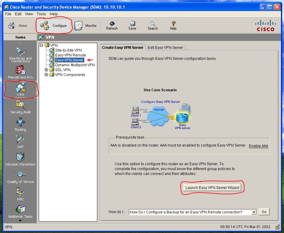Open Interfaces and Connections task
Viewport: 284px width, 233px height.
[20, 55]
